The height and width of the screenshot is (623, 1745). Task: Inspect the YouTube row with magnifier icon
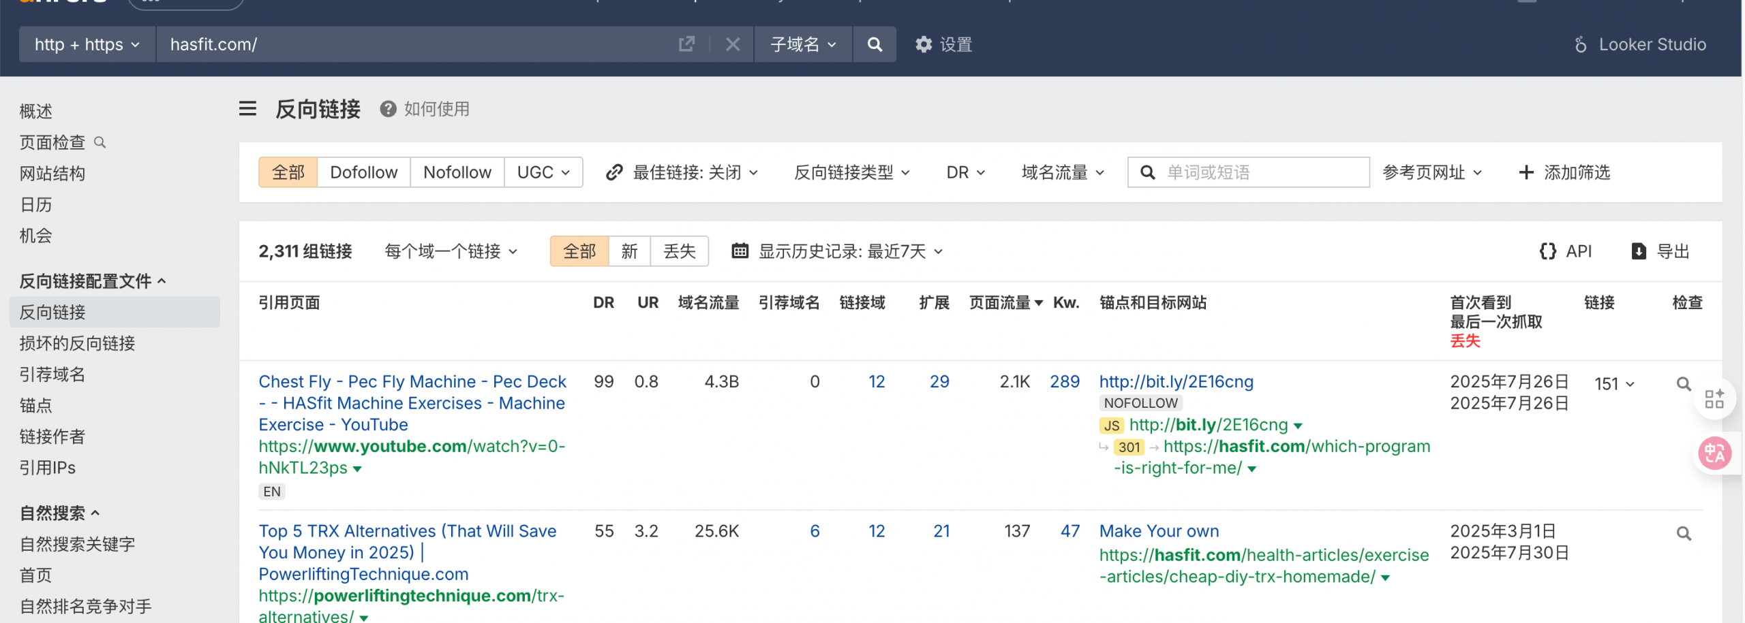coord(1684,383)
